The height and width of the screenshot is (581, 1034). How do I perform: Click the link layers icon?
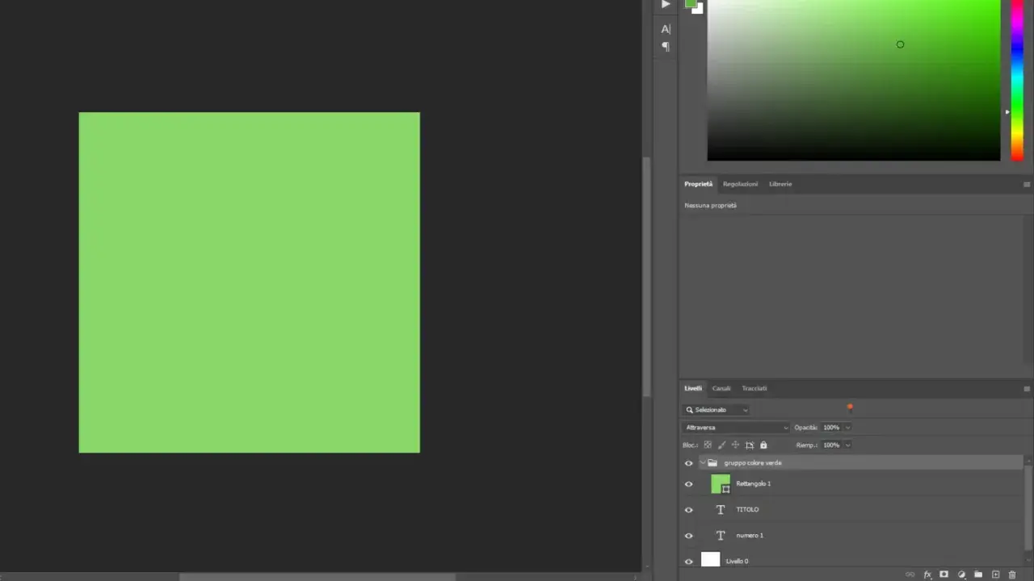point(910,575)
